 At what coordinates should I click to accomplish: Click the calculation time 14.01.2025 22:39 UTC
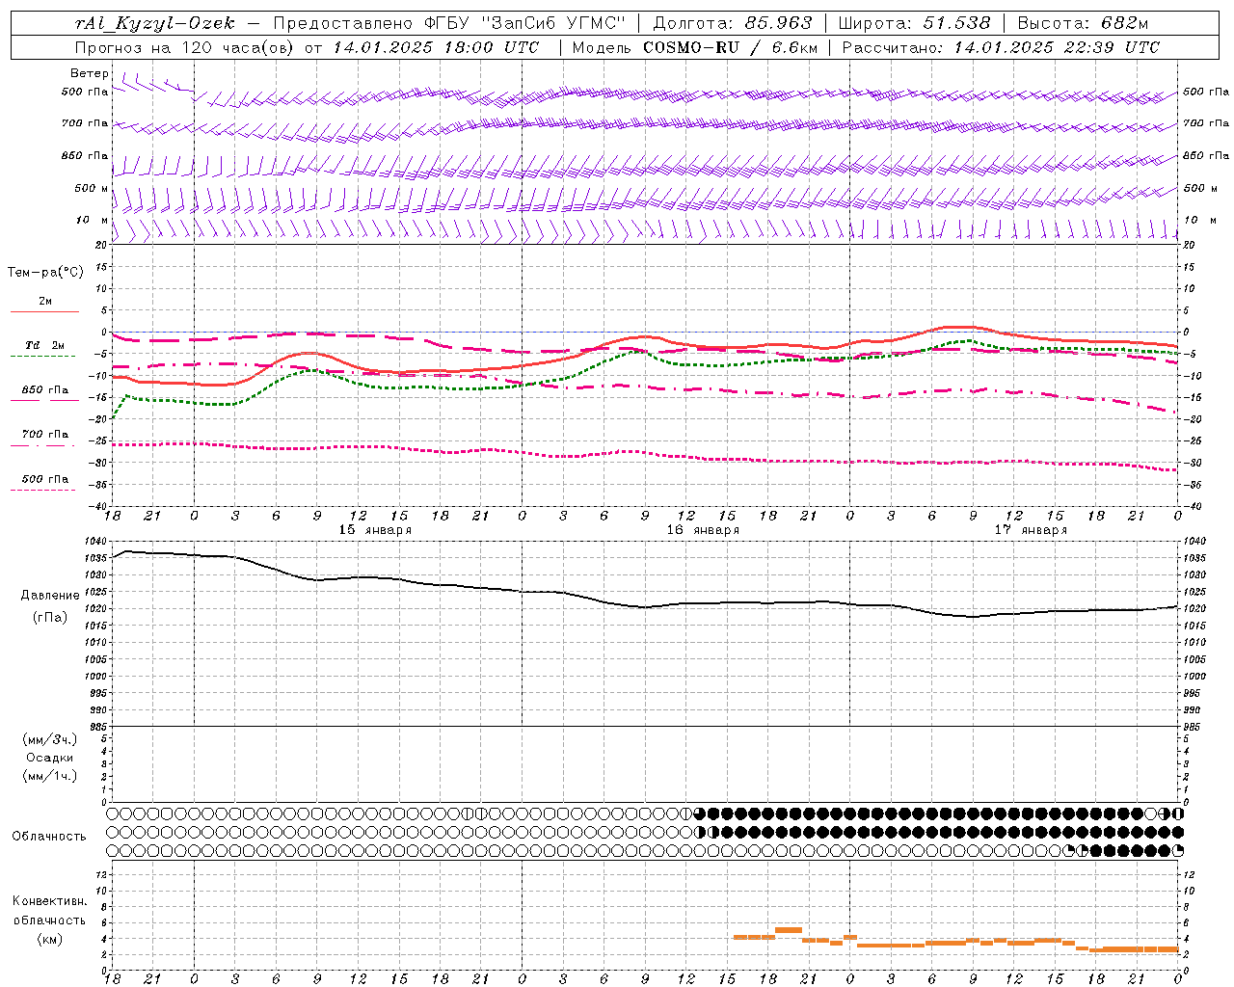(1057, 47)
